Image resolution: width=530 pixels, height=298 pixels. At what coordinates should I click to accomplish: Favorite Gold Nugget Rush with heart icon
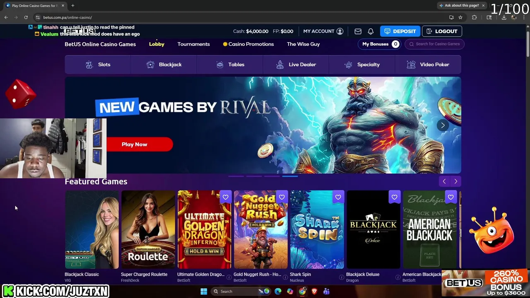(282, 197)
